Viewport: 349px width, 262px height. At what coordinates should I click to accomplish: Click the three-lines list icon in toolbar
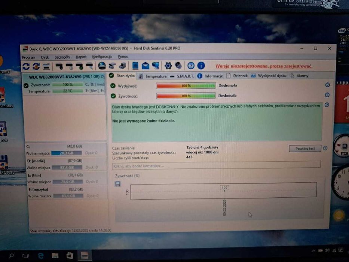click(46, 66)
